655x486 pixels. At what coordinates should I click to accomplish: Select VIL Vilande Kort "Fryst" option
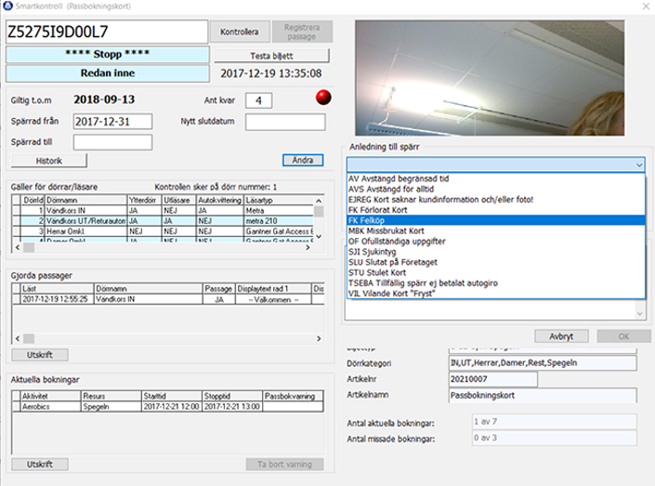pos(496,294)
